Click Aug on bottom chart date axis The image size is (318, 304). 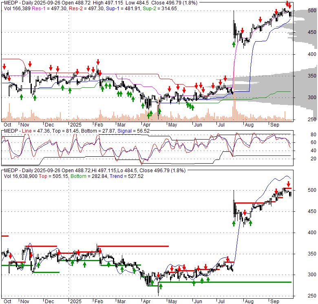249,302
